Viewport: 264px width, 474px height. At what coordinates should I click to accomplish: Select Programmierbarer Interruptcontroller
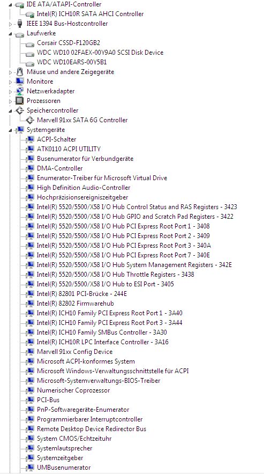point(90,419)
